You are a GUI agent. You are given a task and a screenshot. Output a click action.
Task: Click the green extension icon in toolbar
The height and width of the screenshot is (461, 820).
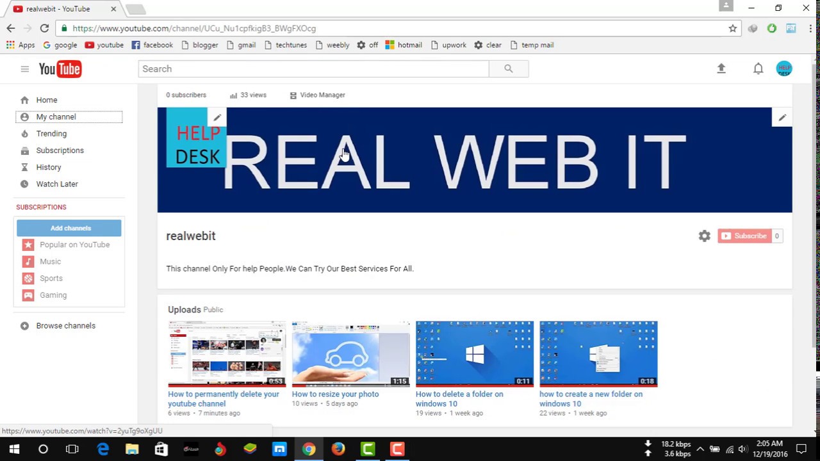772,28
